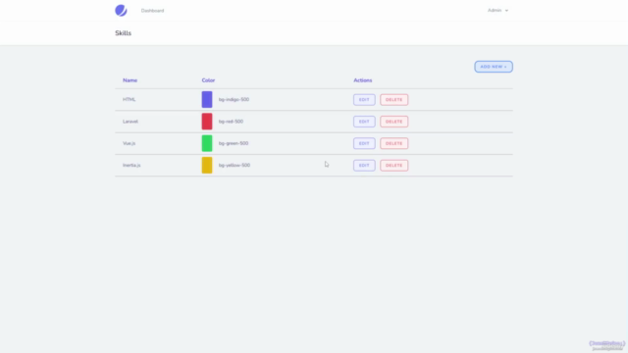Click the bg-green-500 text

click(234, 143)
